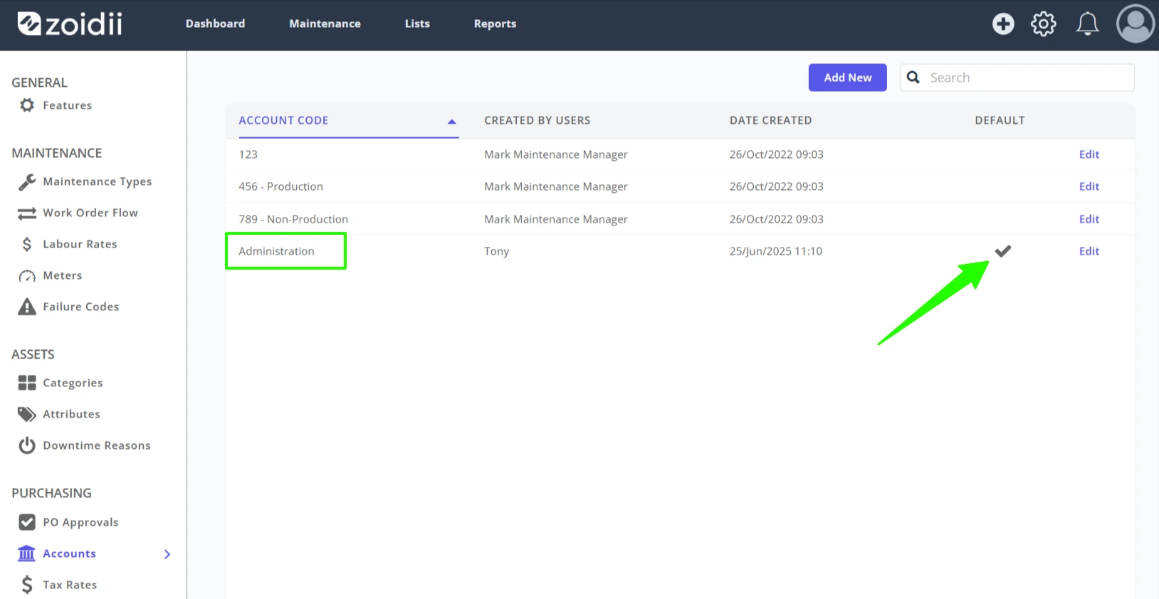Screen dimensions: 1159x599
Task: Open PO Approvals settings
Action: click(x=80, y=522)
